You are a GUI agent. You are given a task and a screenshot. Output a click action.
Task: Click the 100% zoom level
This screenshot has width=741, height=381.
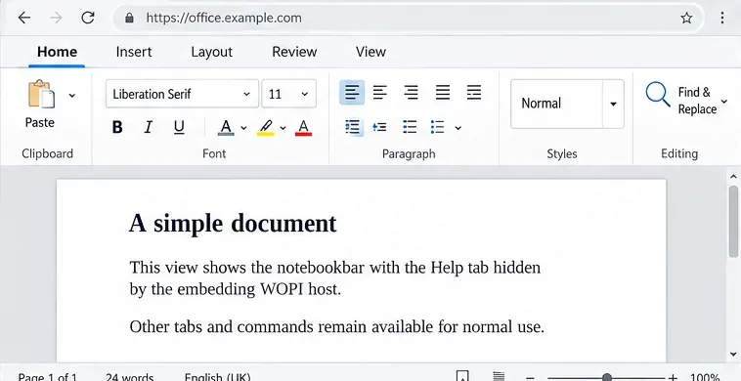coord(705,377)
